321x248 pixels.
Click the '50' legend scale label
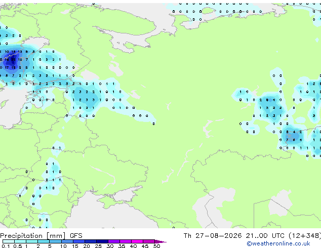pyautogui.click(x=156, y=246)
